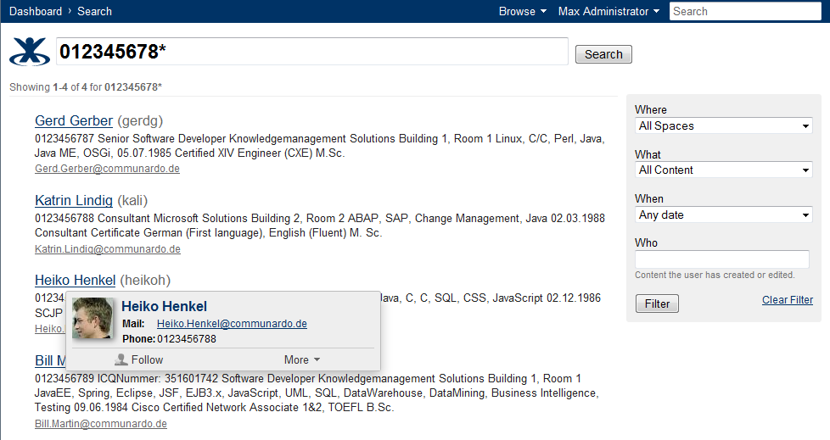Go to the Dashboard breadcrumb
Screen dimensions: 830x440
click(x=36, y=11)
